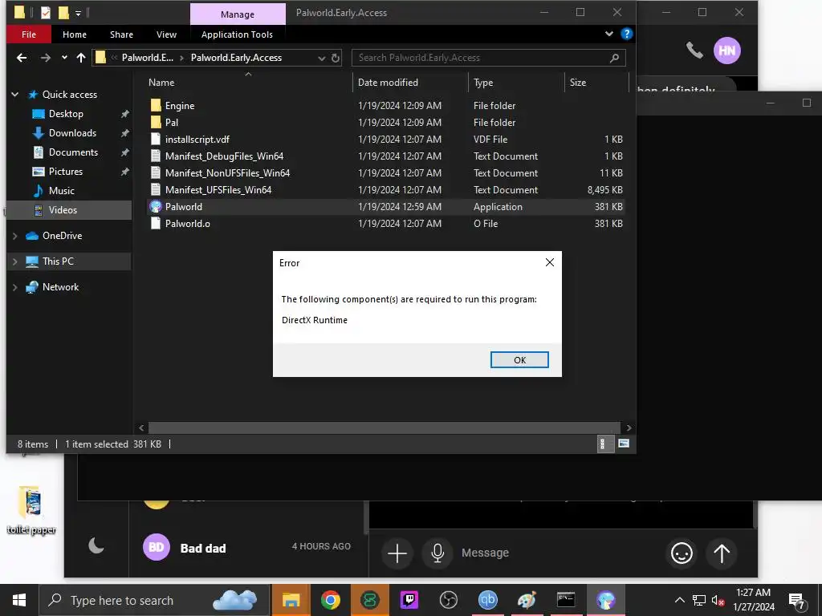This screenshot has width=822, height=616.
Task: Sort files by the Name column
Action: pos(161,83)
